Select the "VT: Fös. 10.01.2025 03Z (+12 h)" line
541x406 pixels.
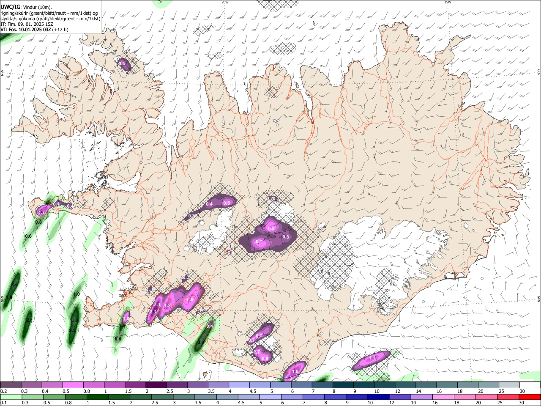click(x=35, y=30)
